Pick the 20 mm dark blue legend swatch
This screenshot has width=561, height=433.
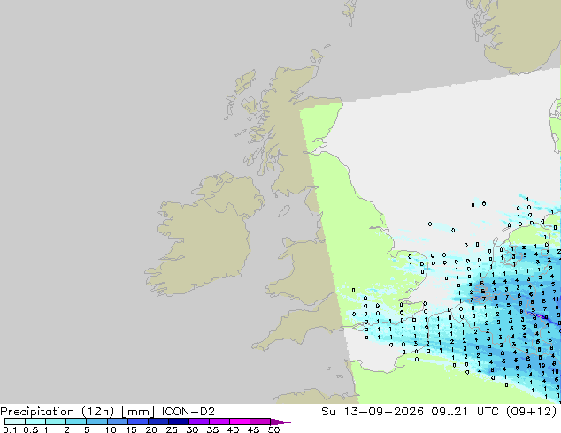coord(158,422)
